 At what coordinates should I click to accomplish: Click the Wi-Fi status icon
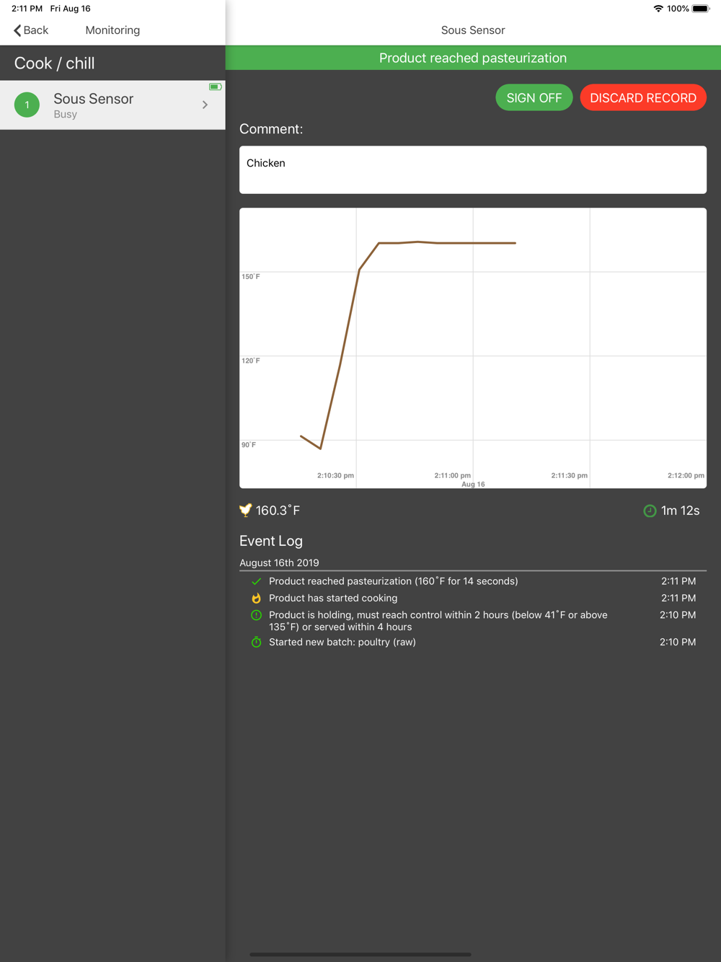658,9
